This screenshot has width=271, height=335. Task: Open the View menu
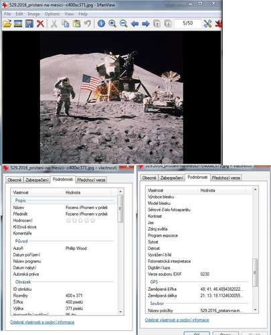point(69,14)
